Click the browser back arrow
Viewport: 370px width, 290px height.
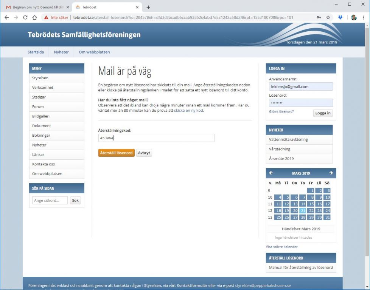tap(7, 17)
